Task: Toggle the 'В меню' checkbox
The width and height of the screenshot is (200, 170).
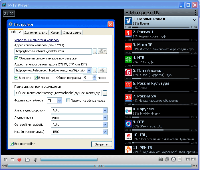Action: tap(36, 78)
